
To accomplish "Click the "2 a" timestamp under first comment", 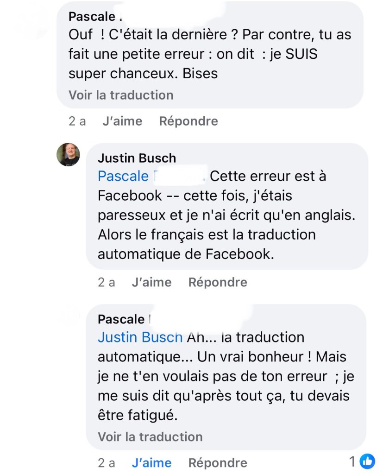I will [x=77, y=121].
